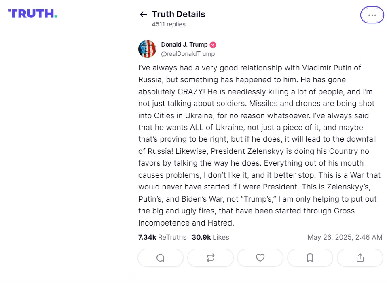
Task: Toggle ReTruth on this post
Action: point(210,258)
